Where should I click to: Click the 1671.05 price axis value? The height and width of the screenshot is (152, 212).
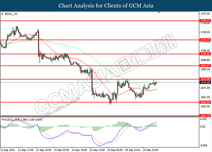[205, 88]
